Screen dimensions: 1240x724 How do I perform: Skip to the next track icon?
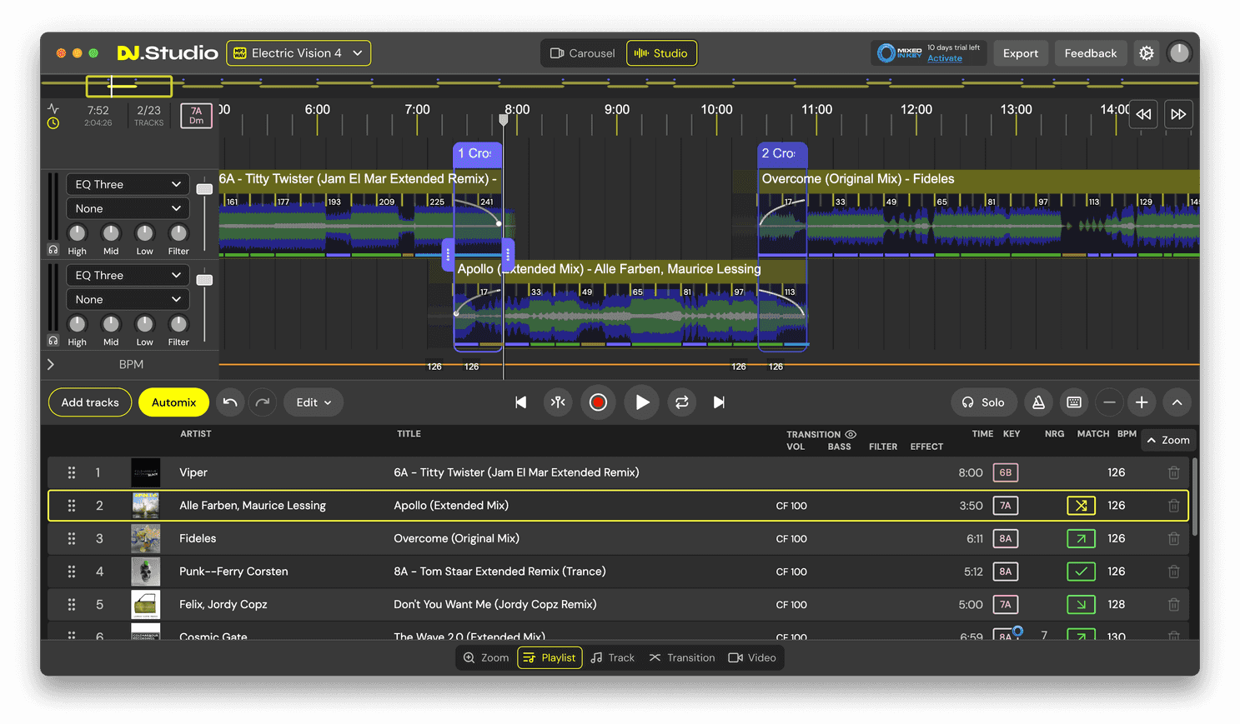[719, 402]
